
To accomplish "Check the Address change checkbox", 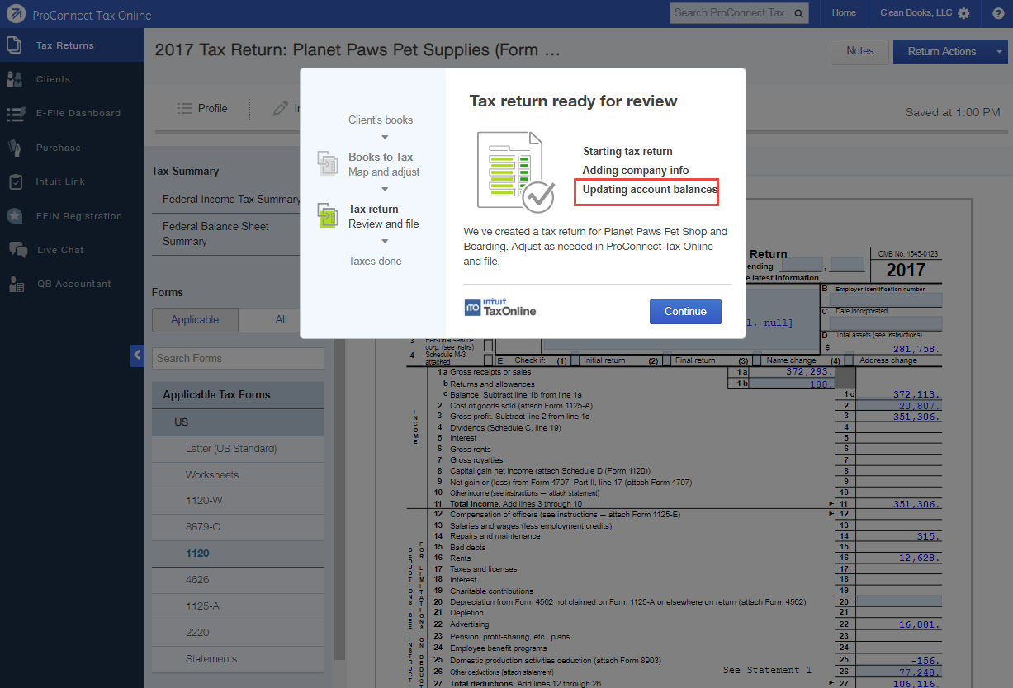I will click(x=849, y=360).
